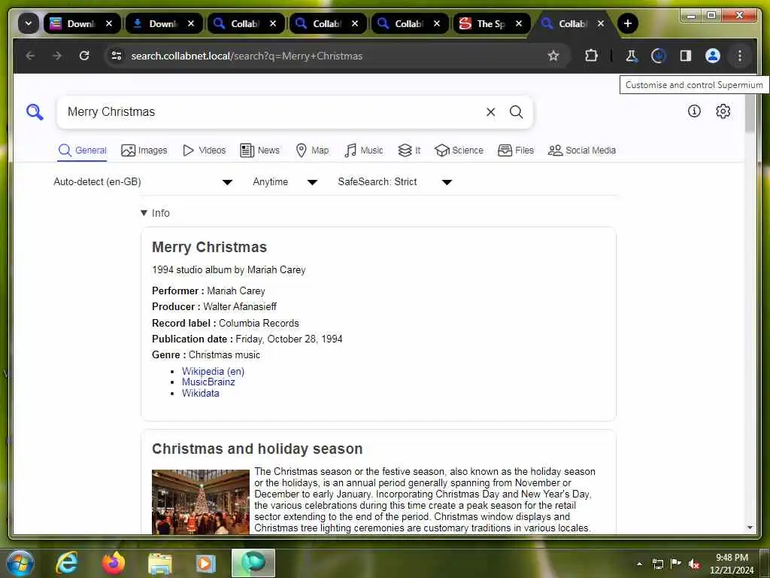Screen dimensions: 770x578
Task: Click the address bar URL
Action: click(247, 56)
